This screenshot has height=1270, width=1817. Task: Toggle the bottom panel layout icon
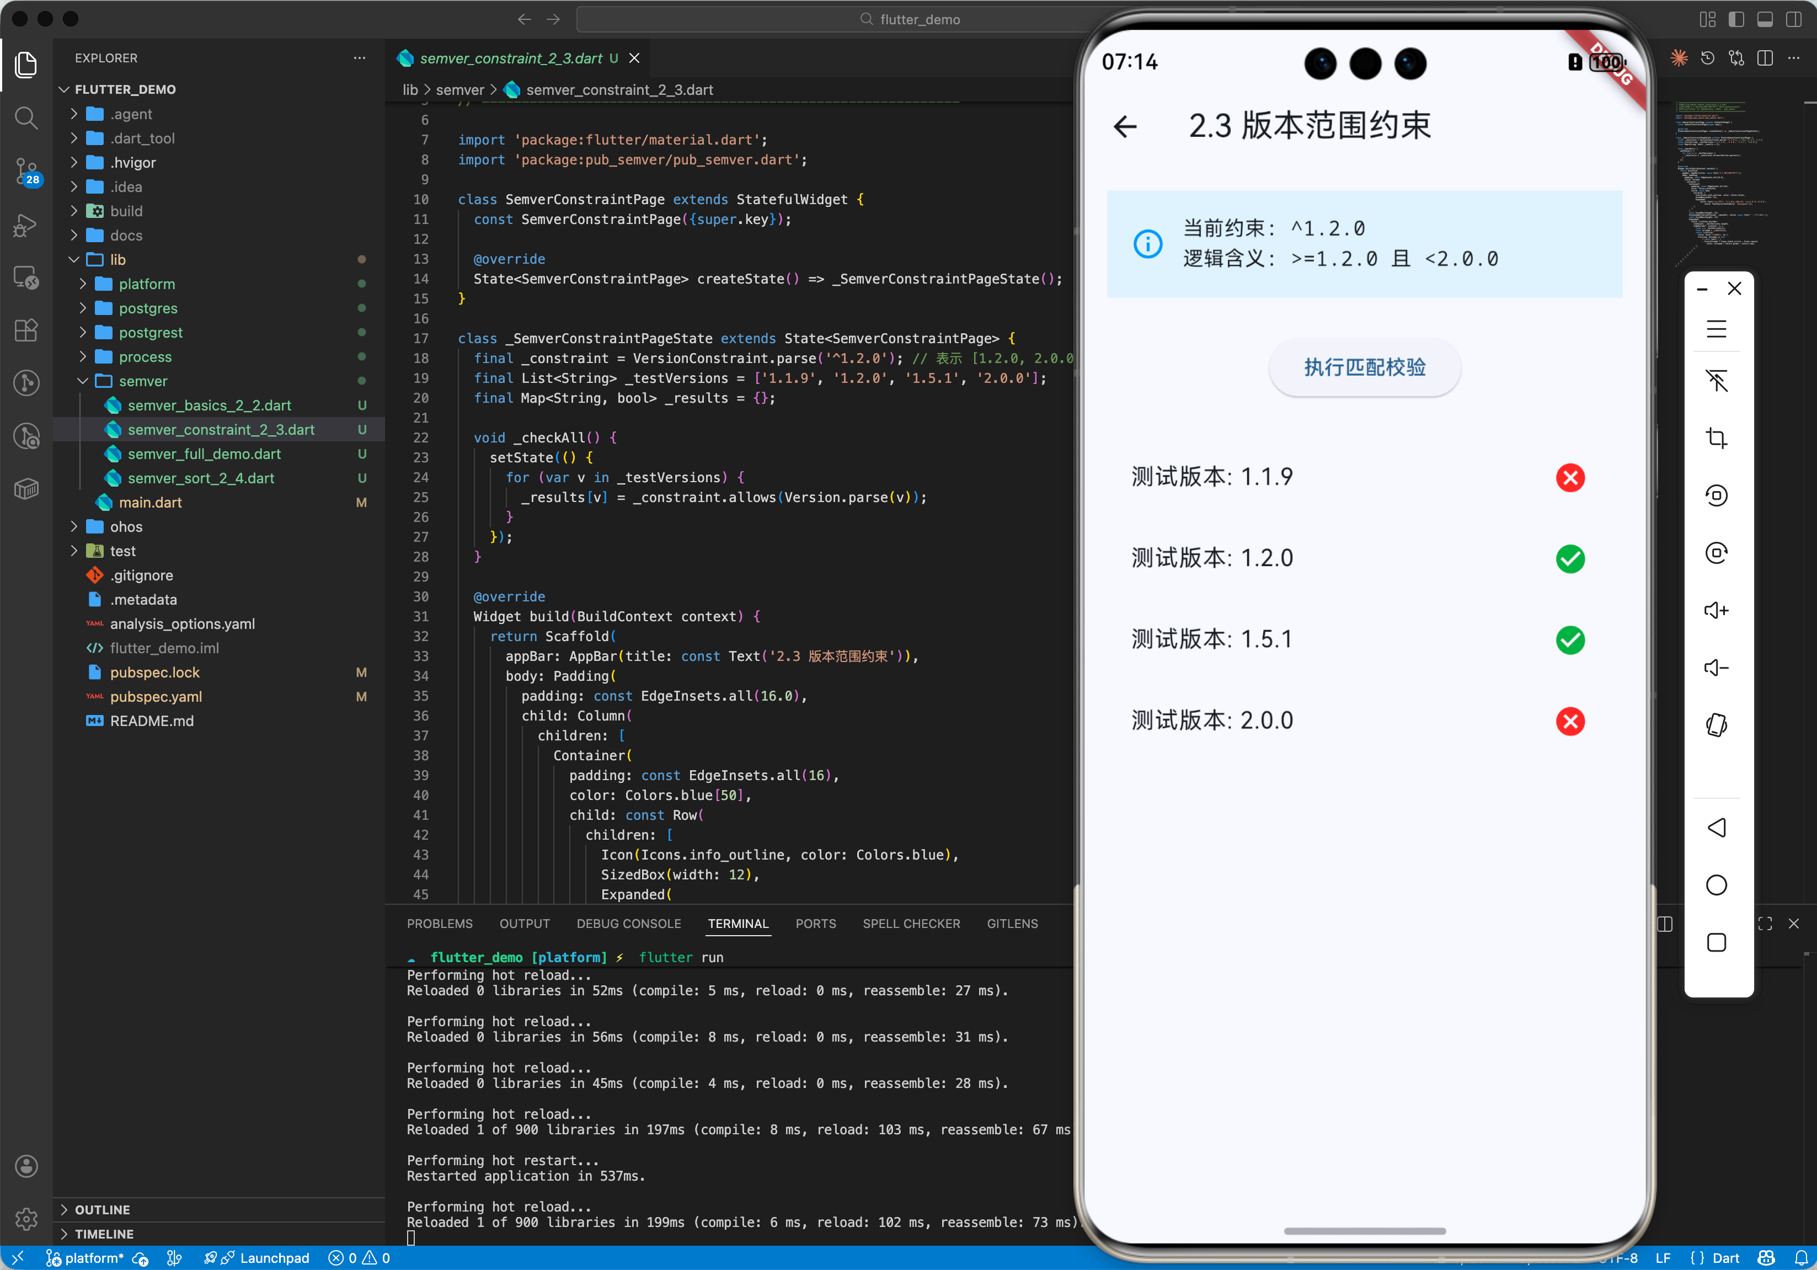click(1765, 20)
